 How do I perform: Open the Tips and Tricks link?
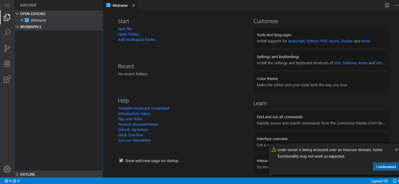tap(130, 119)
